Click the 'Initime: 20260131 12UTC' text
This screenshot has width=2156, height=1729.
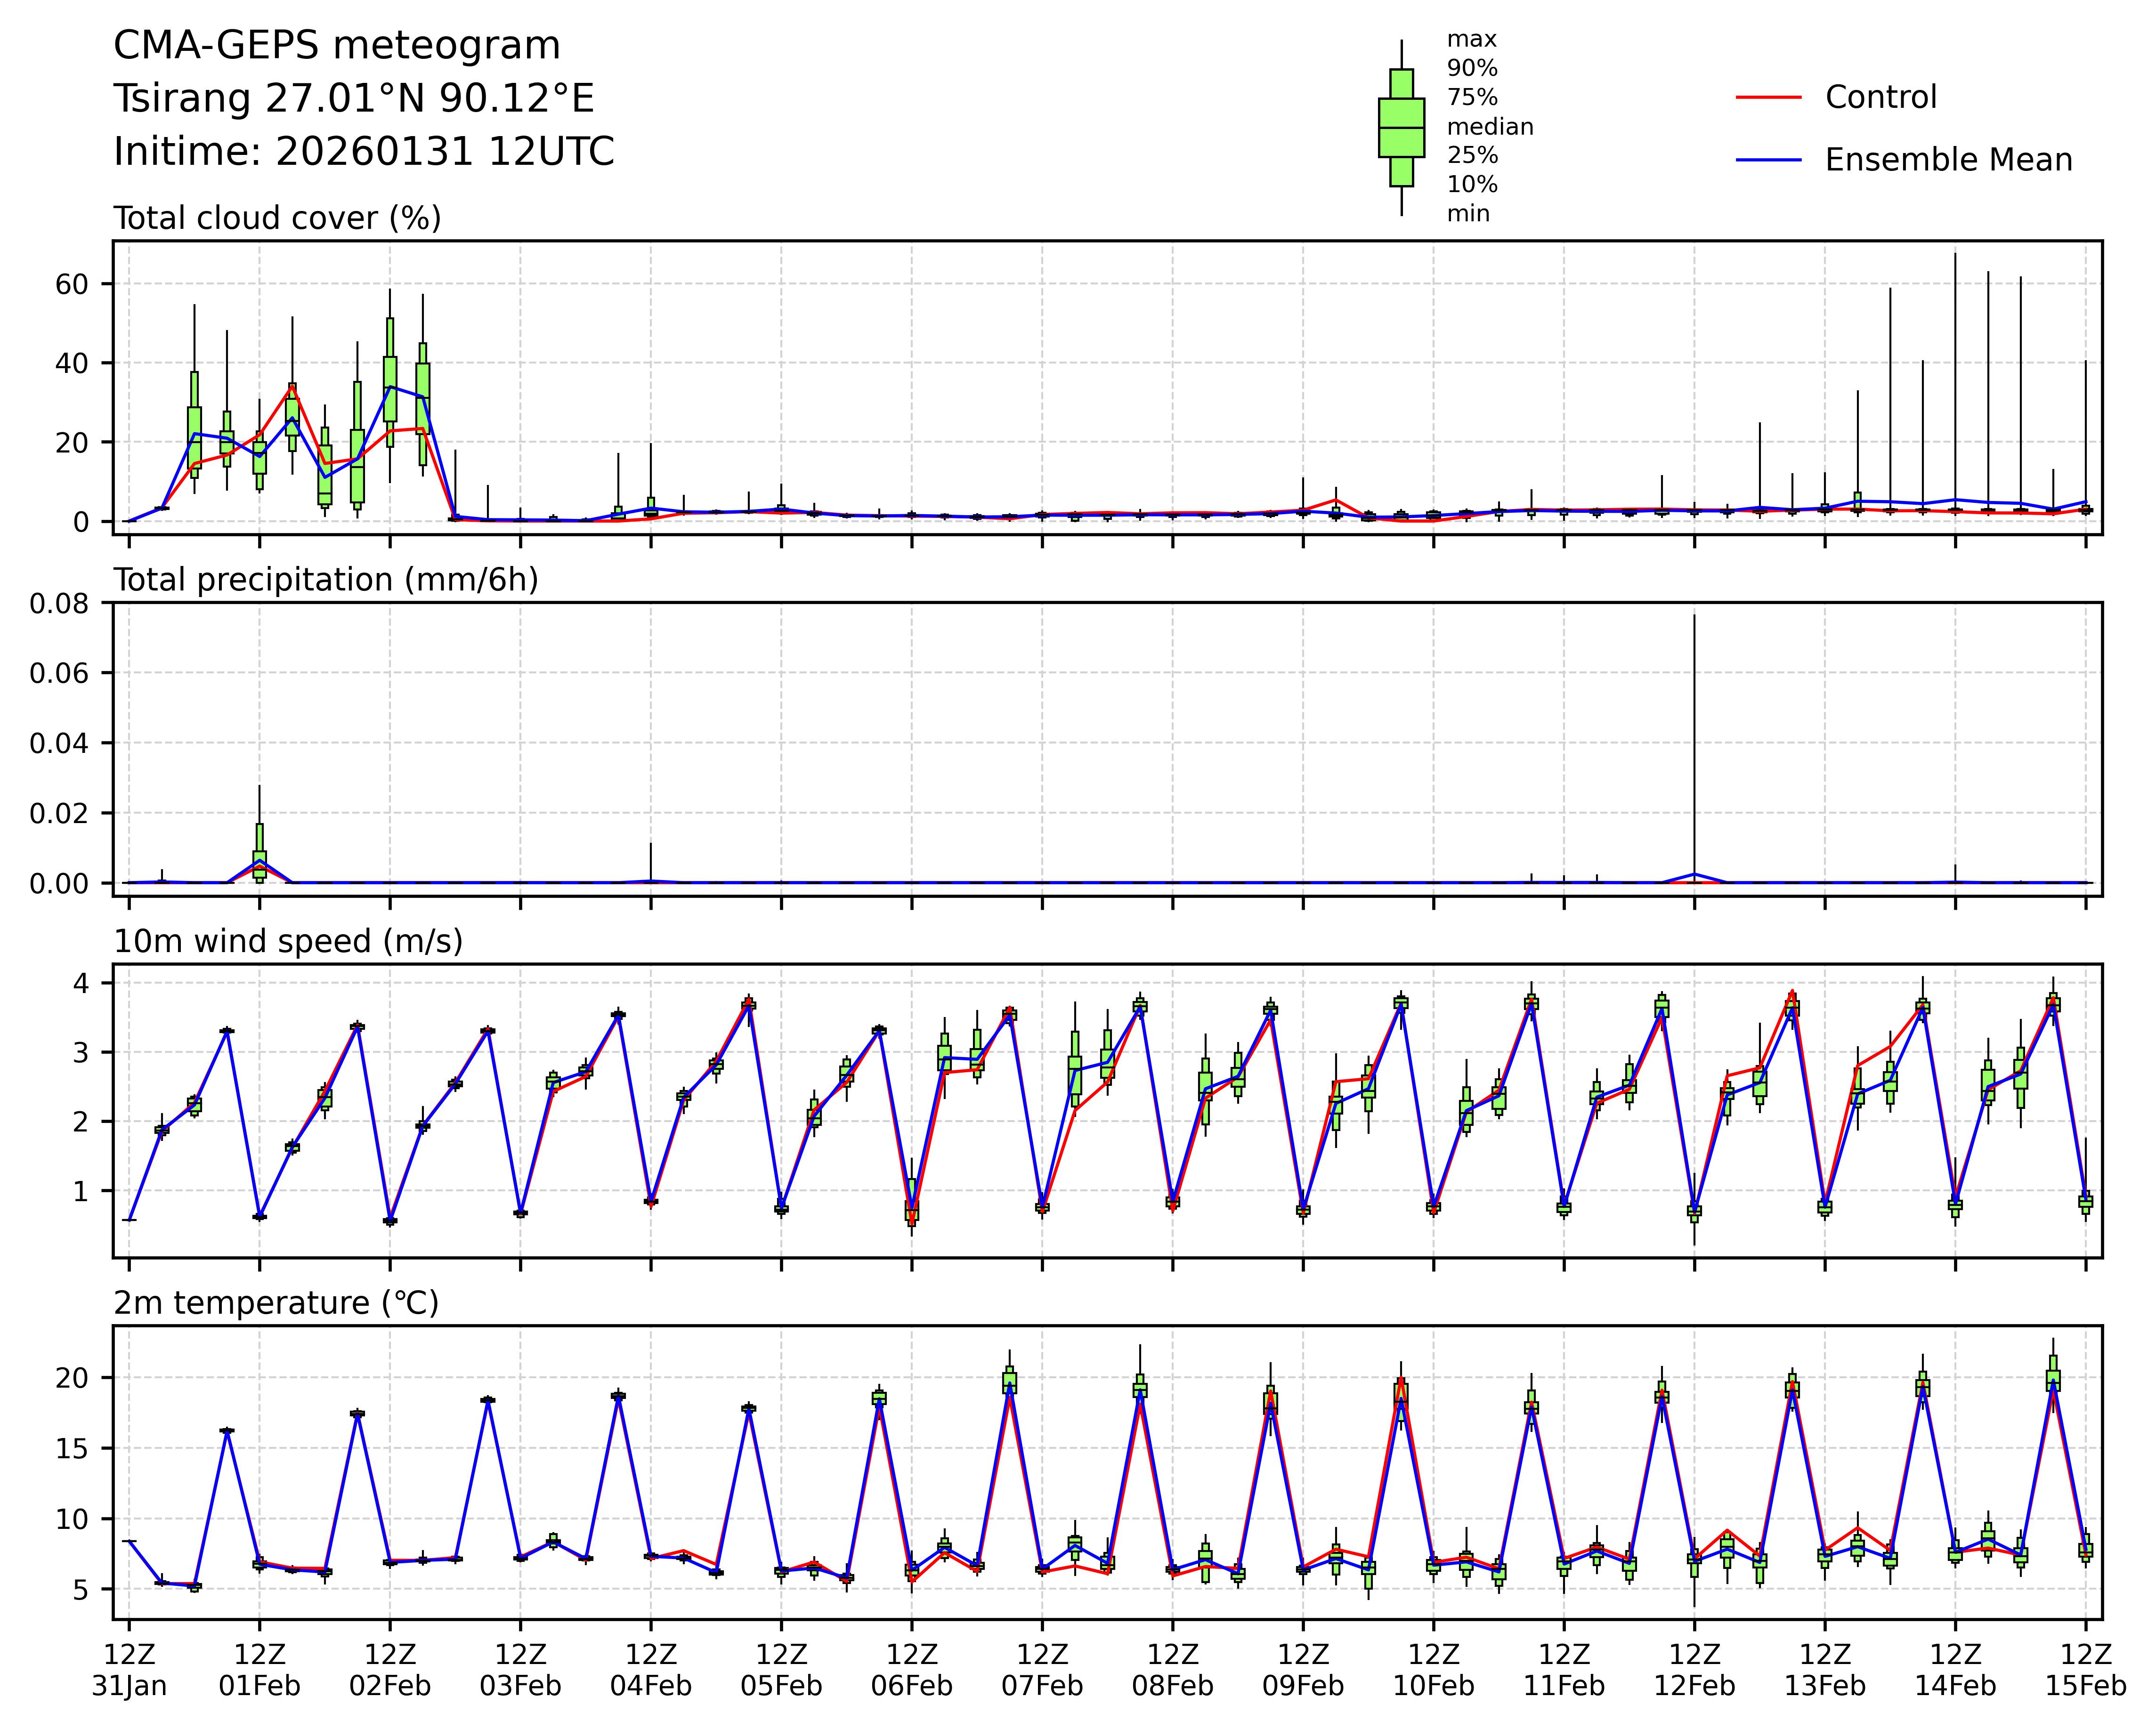(363, 152)
